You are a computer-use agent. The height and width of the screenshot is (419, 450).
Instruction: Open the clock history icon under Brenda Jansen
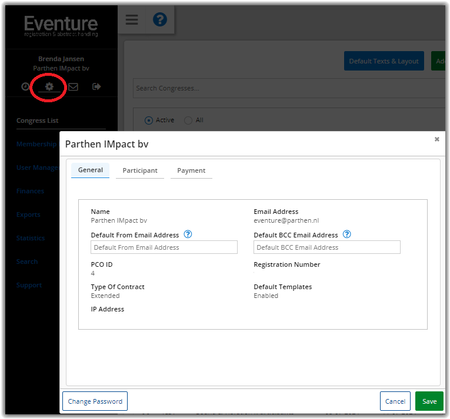pyautogui.click(x=25, y=86)
